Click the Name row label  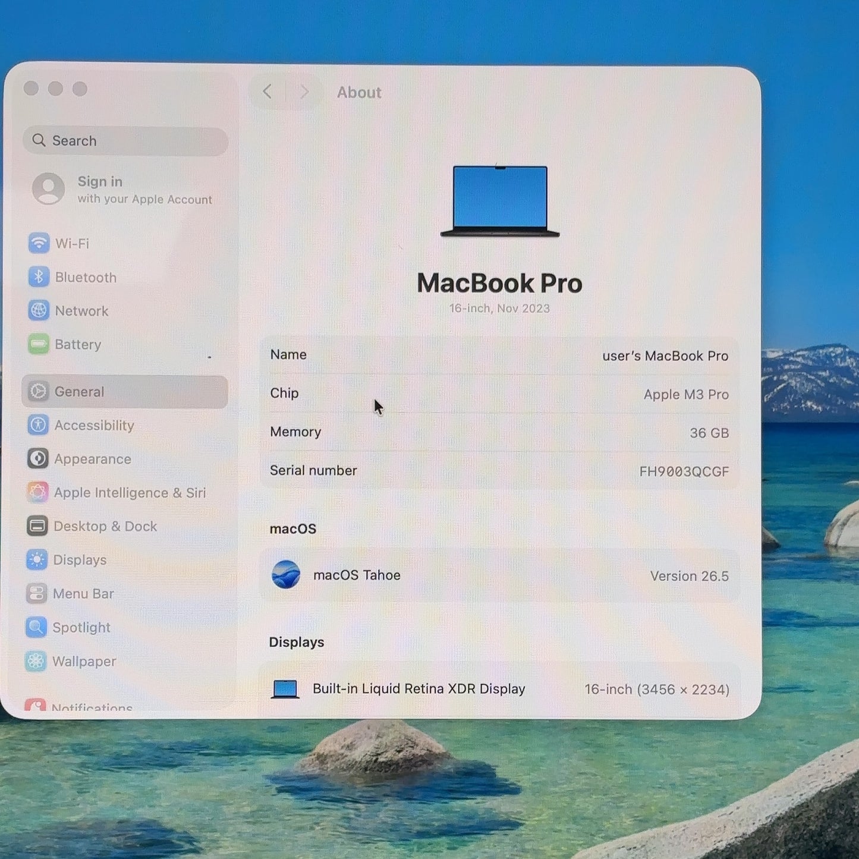pyautogui.click(x=288, y=354)
